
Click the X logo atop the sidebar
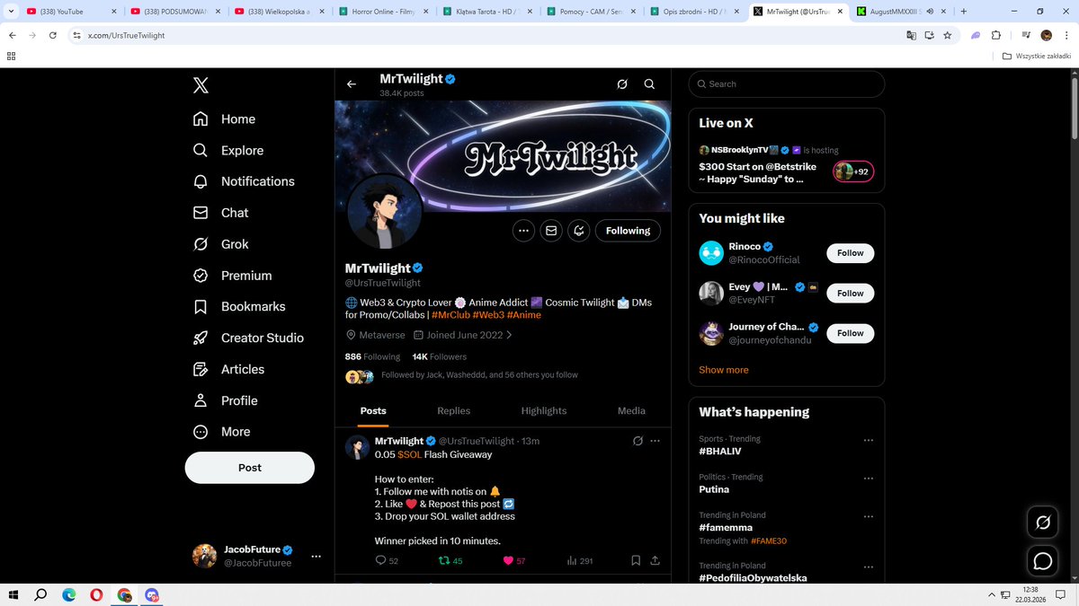pyautogui.click(x=200, y=84)
